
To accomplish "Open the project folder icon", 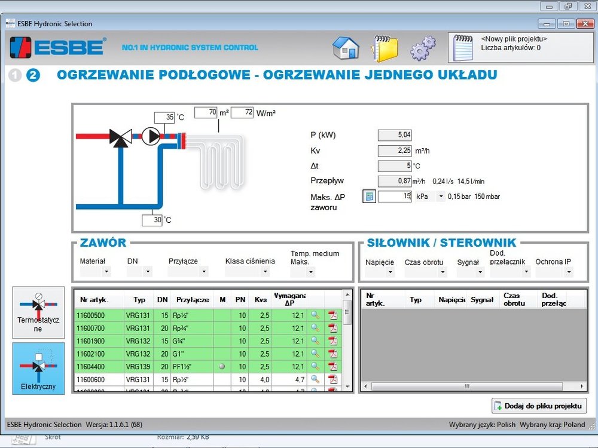I will pyautogui.click(x=384, y=48).
